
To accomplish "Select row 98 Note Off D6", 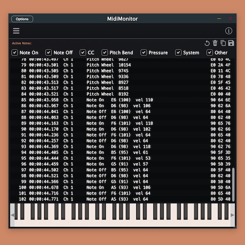I will (x=122, y=176).
